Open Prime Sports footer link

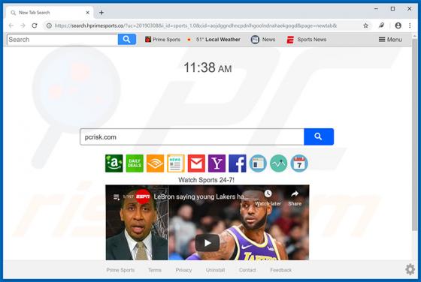point(120,270)
